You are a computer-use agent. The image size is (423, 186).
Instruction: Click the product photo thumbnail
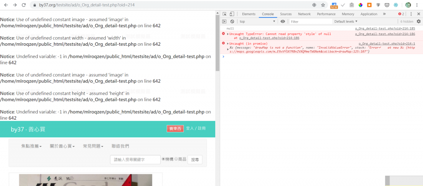pos(86,180)
